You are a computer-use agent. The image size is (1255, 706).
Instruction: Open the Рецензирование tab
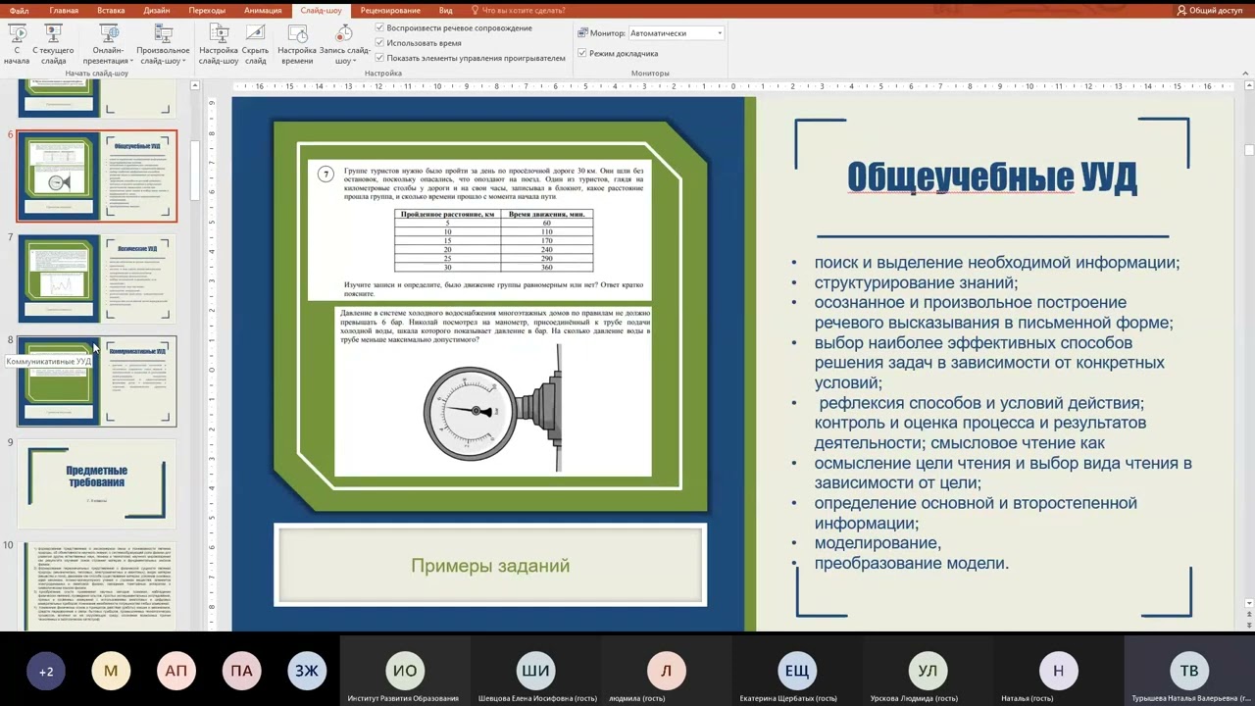390,10
